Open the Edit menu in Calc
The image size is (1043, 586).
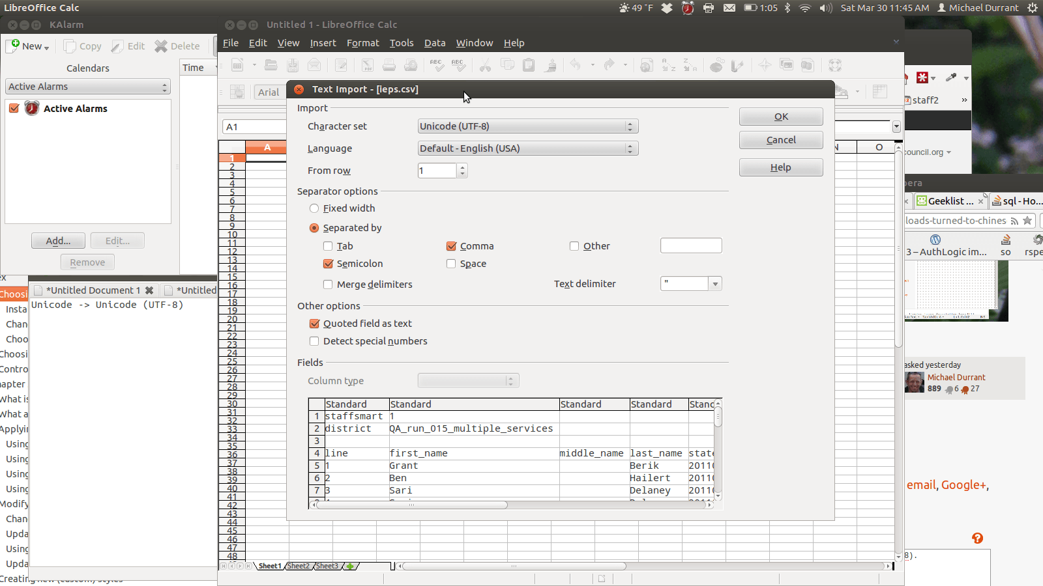pyautogui.click(x=258, y=43)
